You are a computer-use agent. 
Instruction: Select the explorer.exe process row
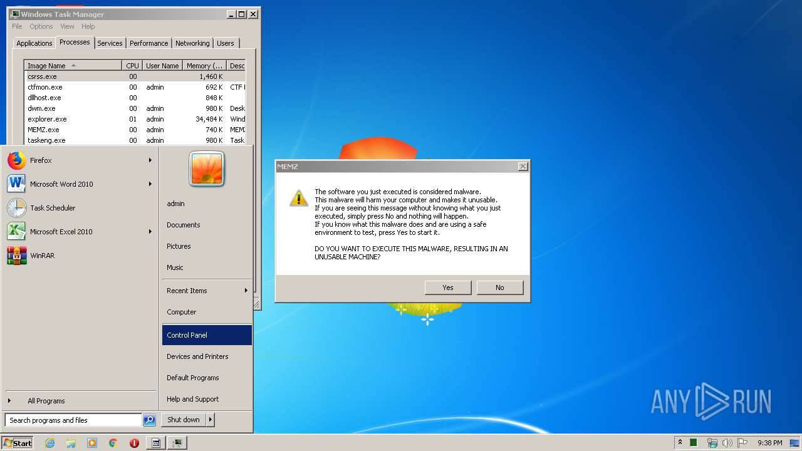(x=135, y=119)
